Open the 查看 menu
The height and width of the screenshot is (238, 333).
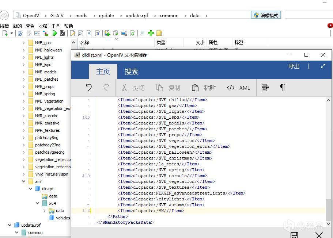click(30, 26)
